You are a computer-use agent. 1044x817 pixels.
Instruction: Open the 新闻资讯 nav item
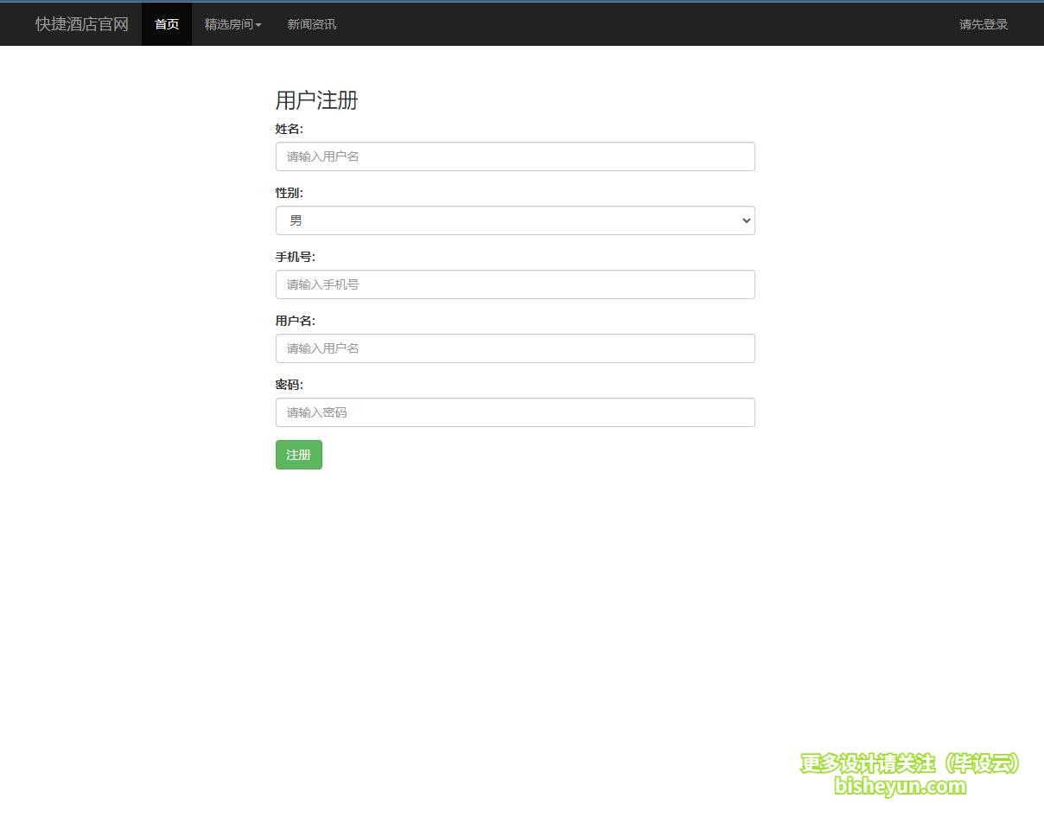312,24
